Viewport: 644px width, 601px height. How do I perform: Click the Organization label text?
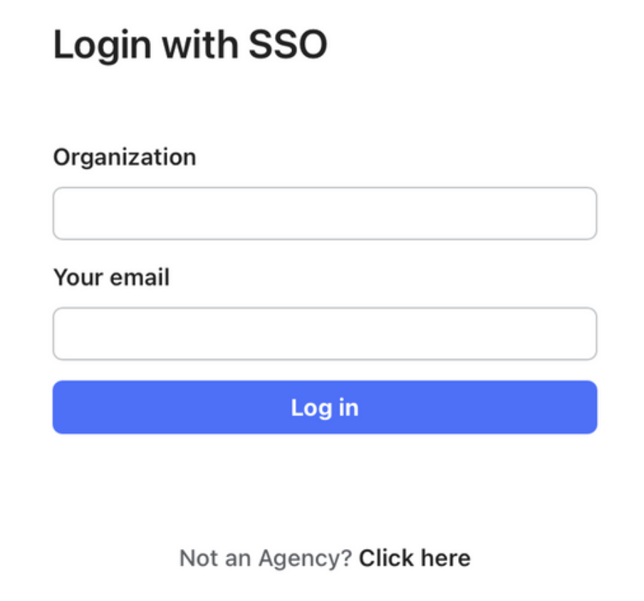point(125,157)
